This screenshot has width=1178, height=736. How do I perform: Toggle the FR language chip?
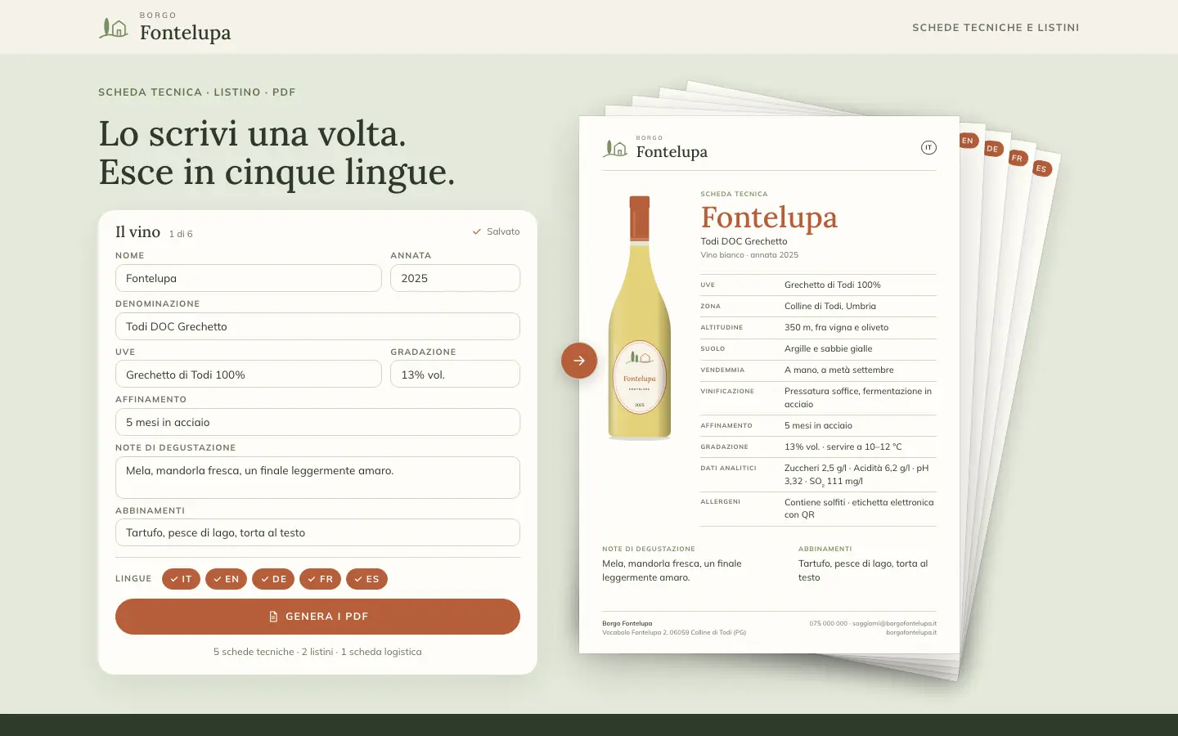(x=320, y=579)
